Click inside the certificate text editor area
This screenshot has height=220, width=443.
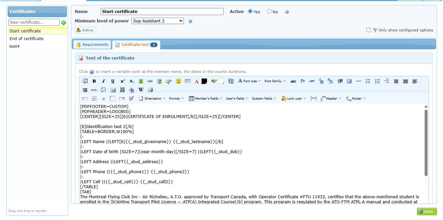point(251,153)
